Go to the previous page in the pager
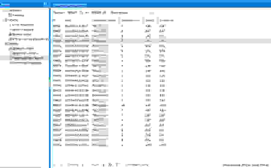This screenshot has width=271, height=168. [61, 165]
